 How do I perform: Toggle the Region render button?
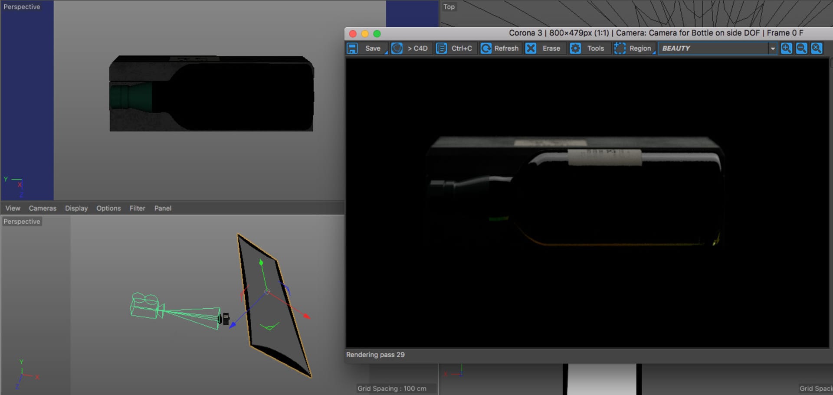coord(640,48)
